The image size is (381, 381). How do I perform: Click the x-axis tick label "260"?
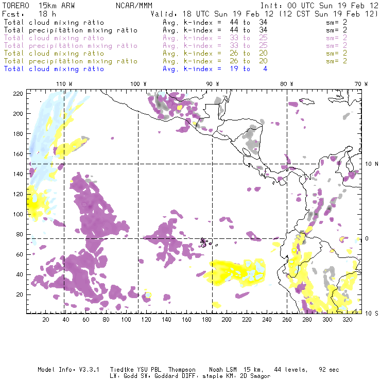pos(287,320)
